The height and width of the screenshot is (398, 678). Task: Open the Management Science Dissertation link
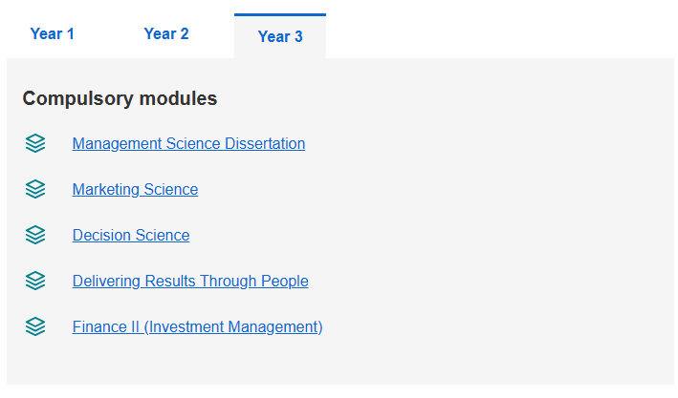(x=188, y=144)
